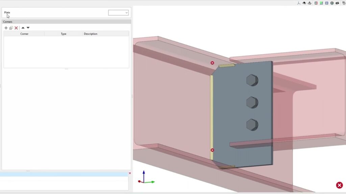Switch to isometric cube view
This screenshot has width=346, height=194.
(x=332, y=3)
